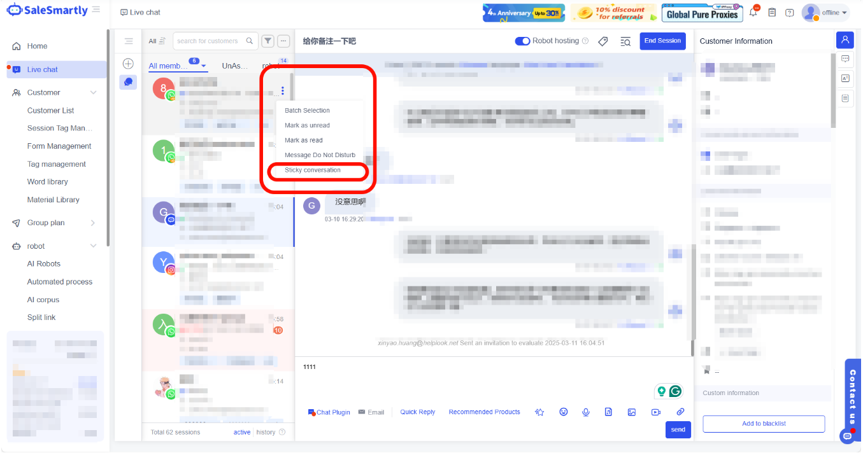863x453 pixels.
Task: Switch to the history sessions view
Action: click(266, 432)
